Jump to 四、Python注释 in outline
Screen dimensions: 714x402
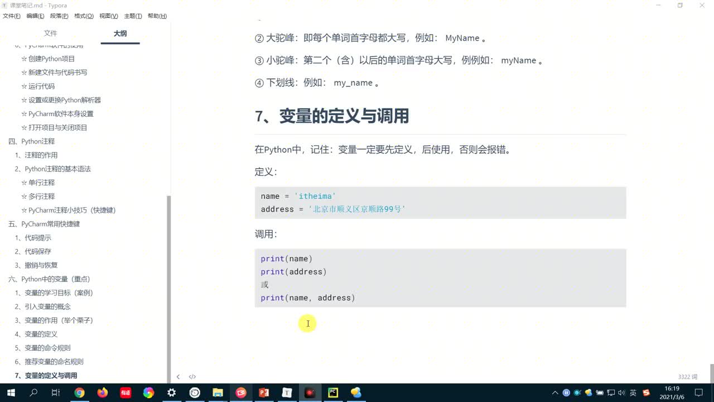point(32,141)
